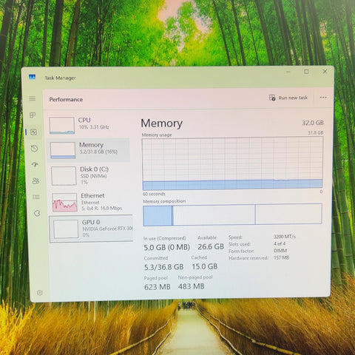Viewport: 355px width, 355px height.
Task: Open Task Manager settings gear
Action: coord(39,293)
